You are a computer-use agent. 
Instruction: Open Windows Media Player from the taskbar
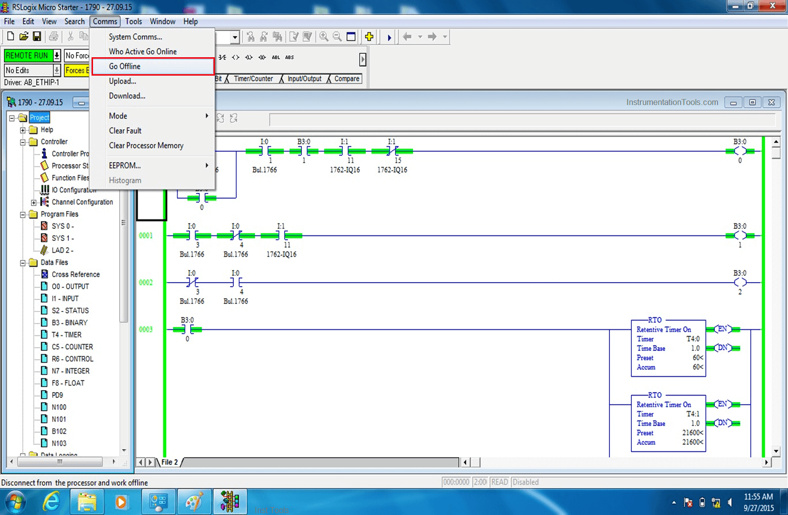(121, 502)
